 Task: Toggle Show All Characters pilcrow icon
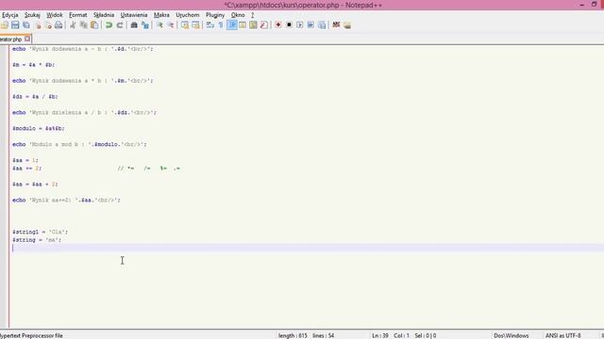(221, 25)
